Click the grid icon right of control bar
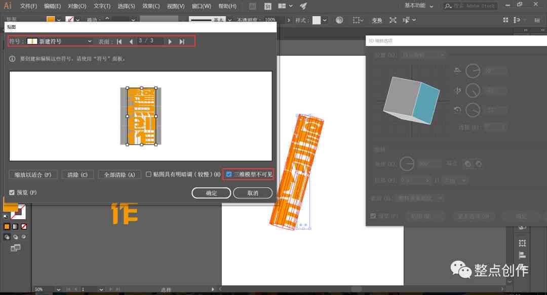 tap(505, 20)
